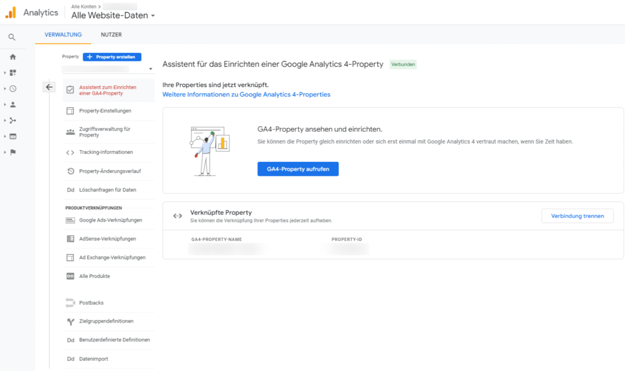Image resolution: width=625 pixels, height=371 pixels.
Task: Click the Alle Produkte link icon
Action: coord(70,276)
